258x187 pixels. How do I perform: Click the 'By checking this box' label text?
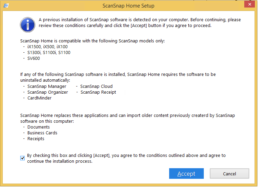(126, 158)
